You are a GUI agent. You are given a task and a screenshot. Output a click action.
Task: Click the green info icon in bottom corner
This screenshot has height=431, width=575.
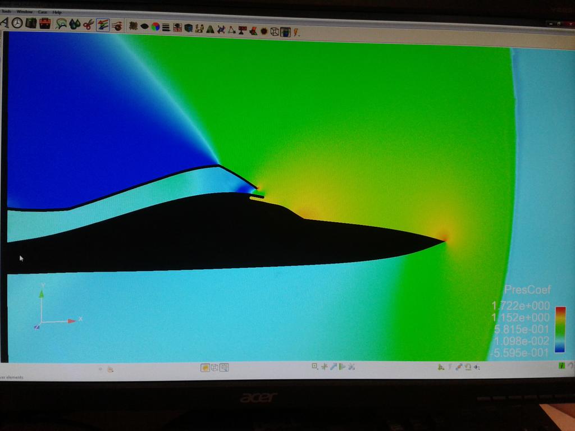[x=562, y=365]
